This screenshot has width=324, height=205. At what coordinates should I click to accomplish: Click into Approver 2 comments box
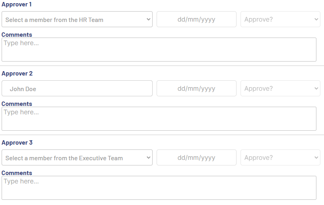pos(159,119)
